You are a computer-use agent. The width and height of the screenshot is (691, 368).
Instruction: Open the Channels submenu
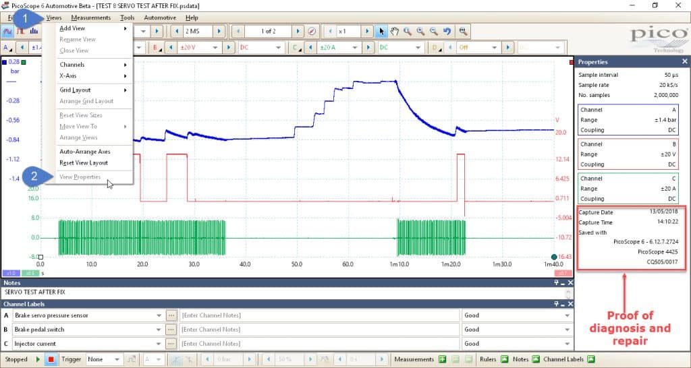93,64
